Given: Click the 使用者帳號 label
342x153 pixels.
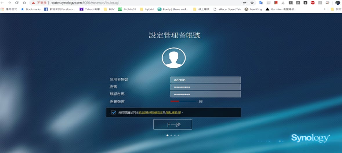Looking at the screenshot, I should (x=119, y=80).
